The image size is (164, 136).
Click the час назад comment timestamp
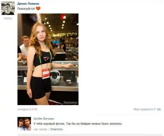coord(40,129)
